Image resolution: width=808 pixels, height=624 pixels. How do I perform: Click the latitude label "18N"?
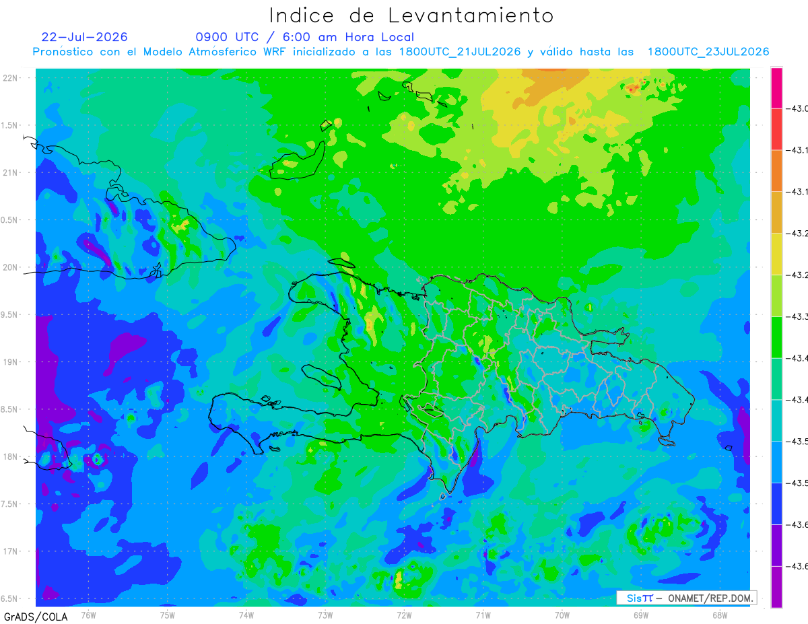(x=11, y=456)
